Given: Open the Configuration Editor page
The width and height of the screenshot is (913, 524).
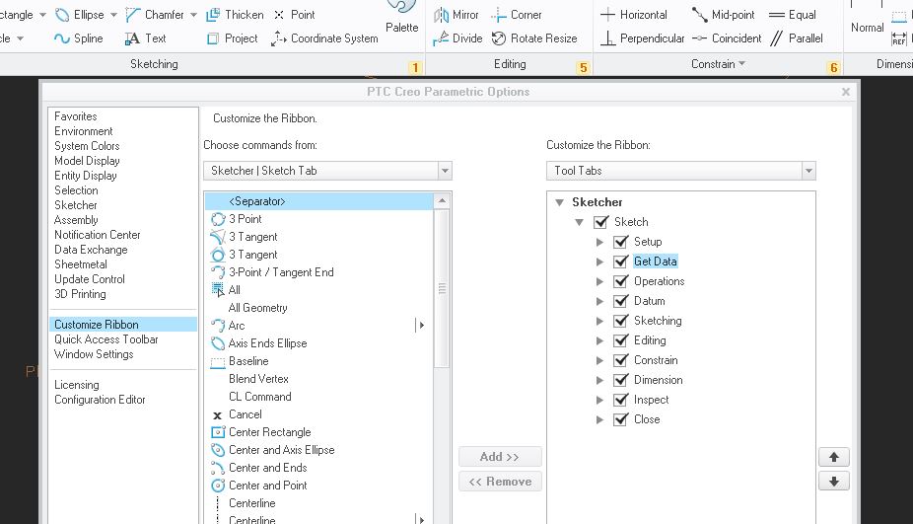Looking at the screenshot, I should point(100,400).
